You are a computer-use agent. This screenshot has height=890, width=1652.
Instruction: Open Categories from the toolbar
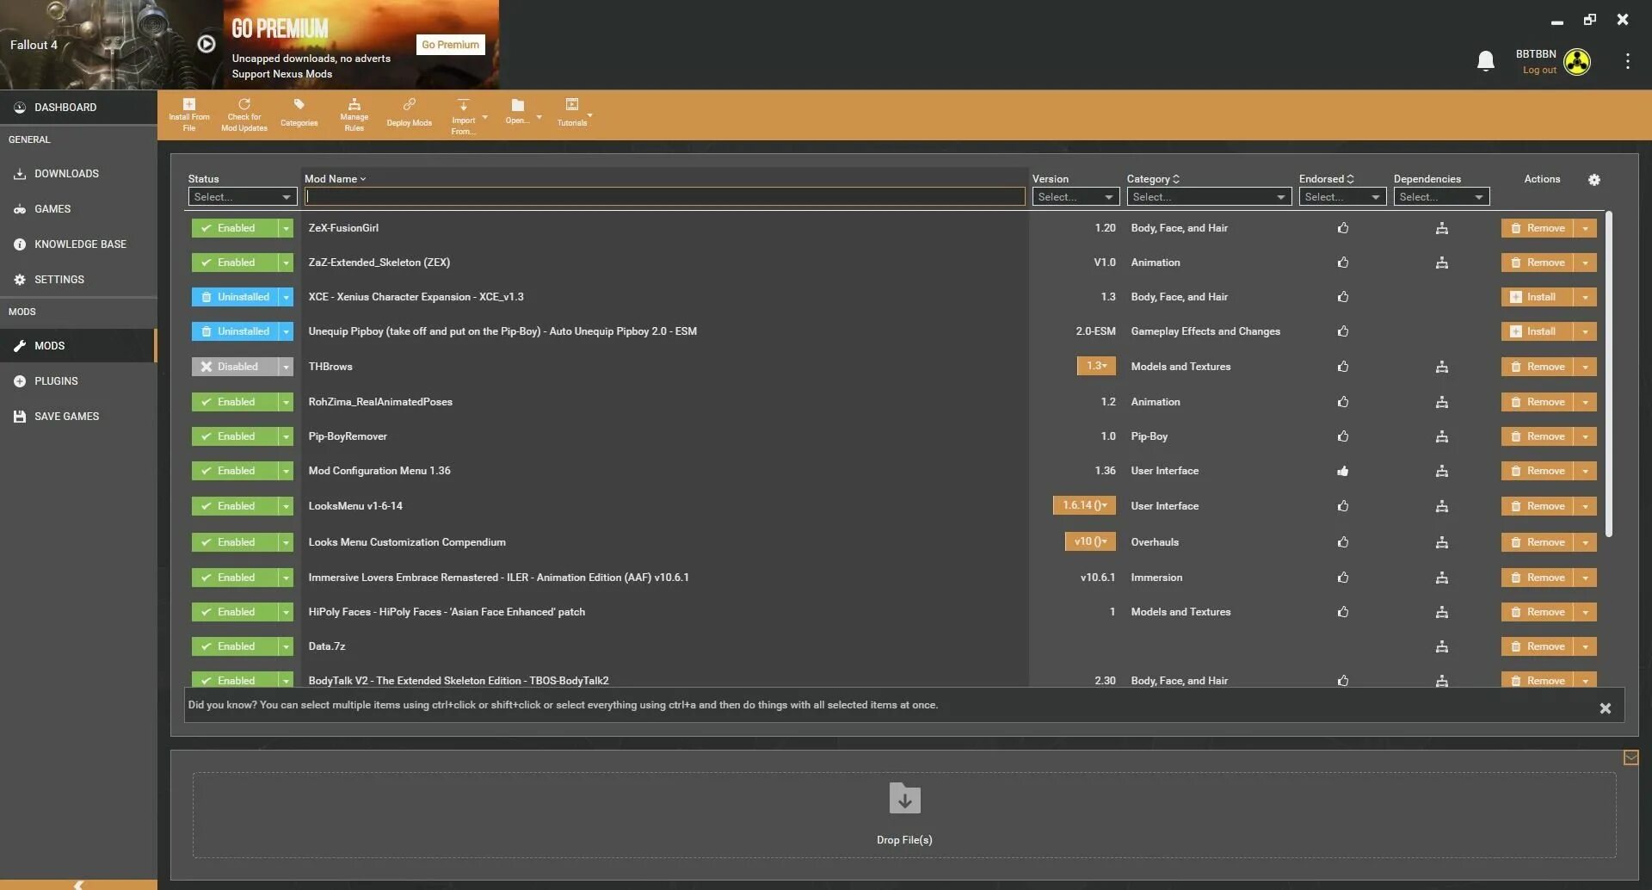(x=299, y=114)
